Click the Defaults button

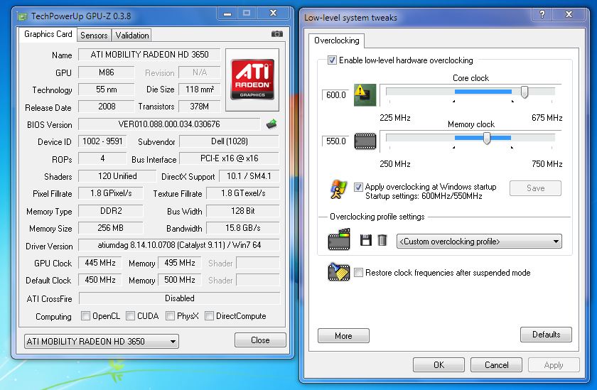546,335
